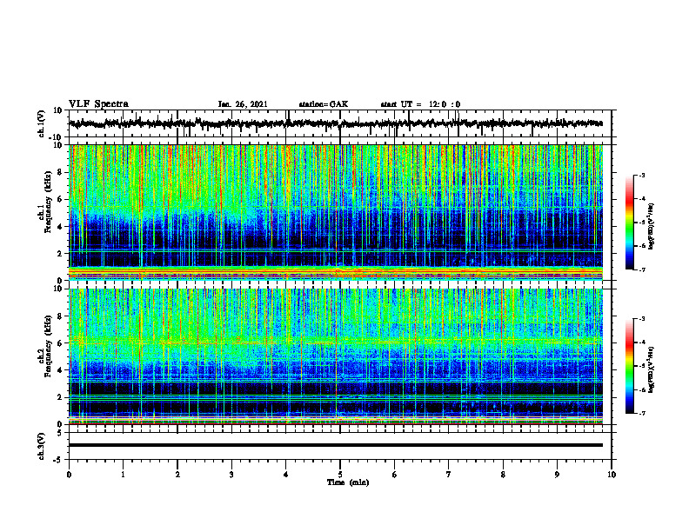Click the ch.1(V) waveform axis label
Image resolution: width=689 pixels, height=532 pixels.
point(42,123)
